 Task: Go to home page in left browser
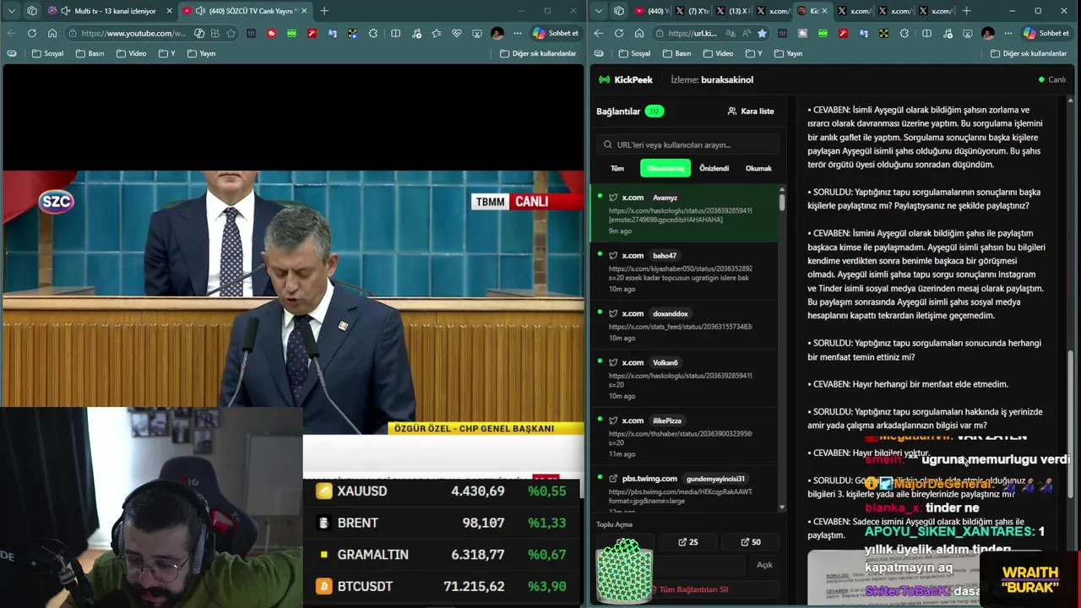coord(52,33)
